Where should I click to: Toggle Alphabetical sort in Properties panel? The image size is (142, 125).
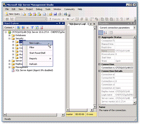(x=105, y=33)
